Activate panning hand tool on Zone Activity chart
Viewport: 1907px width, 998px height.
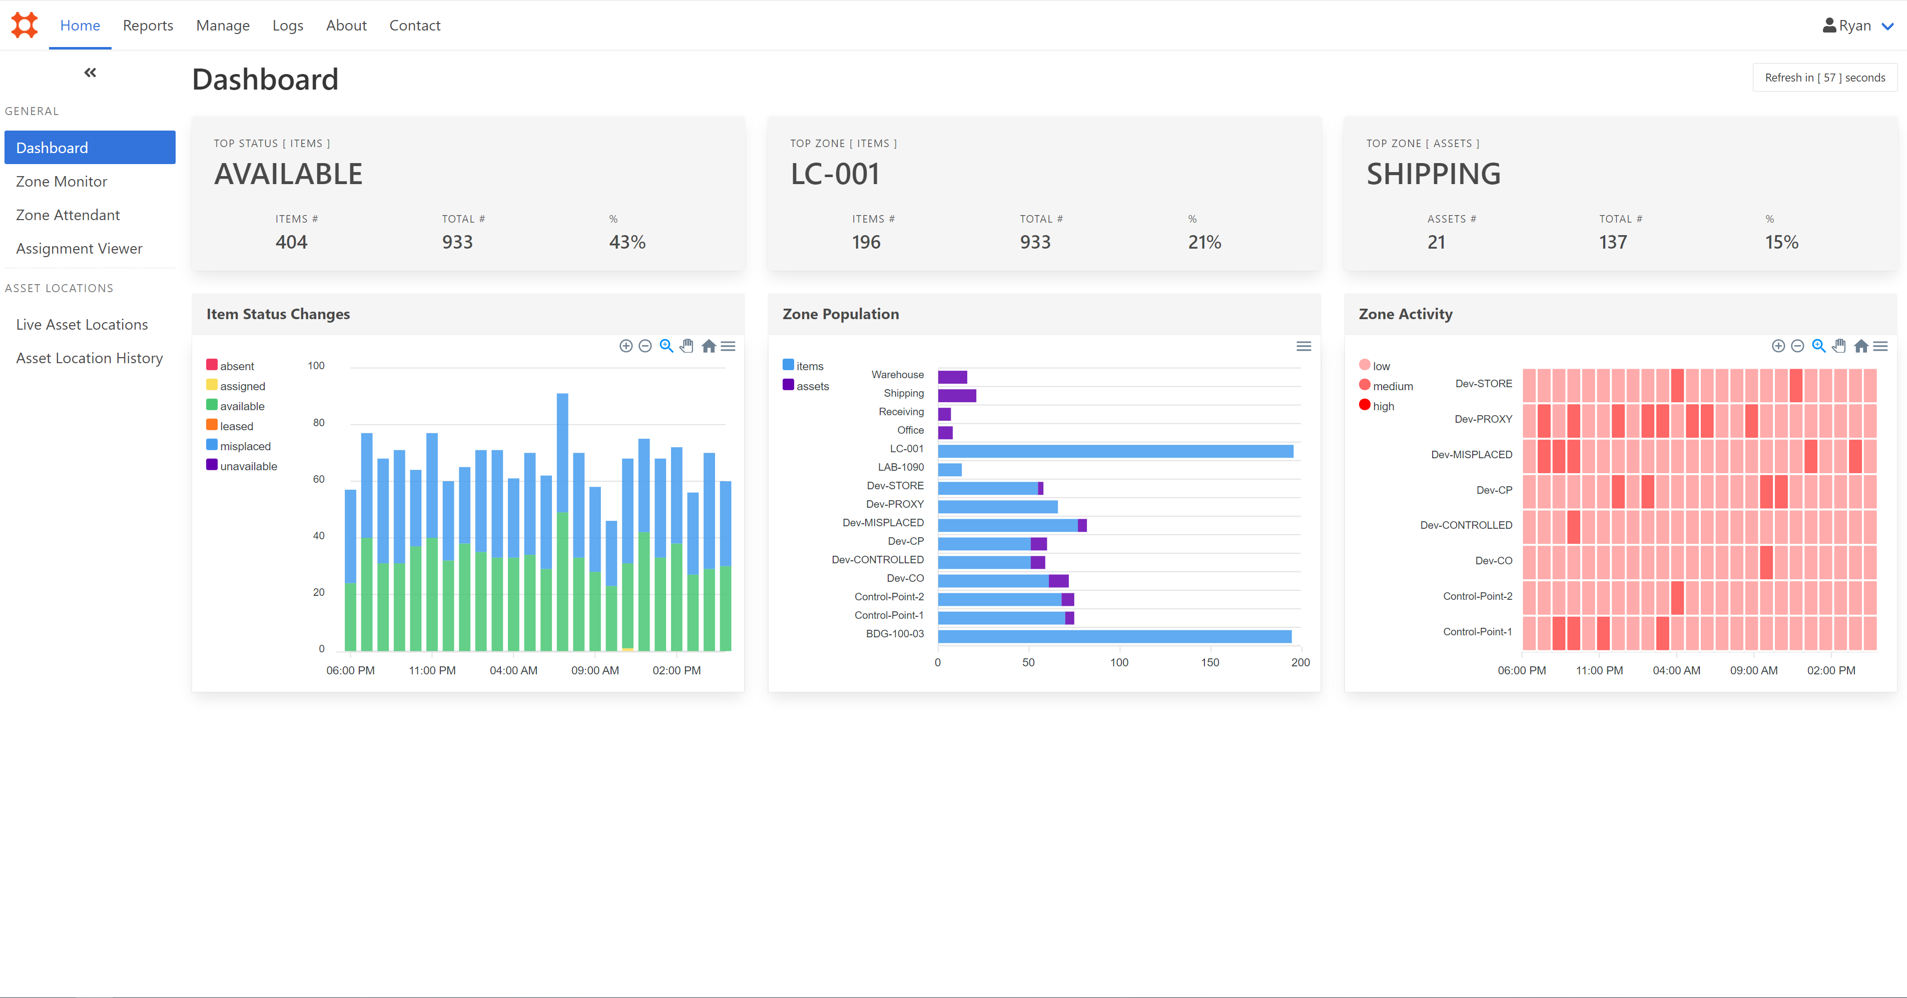coord(1839,346)
